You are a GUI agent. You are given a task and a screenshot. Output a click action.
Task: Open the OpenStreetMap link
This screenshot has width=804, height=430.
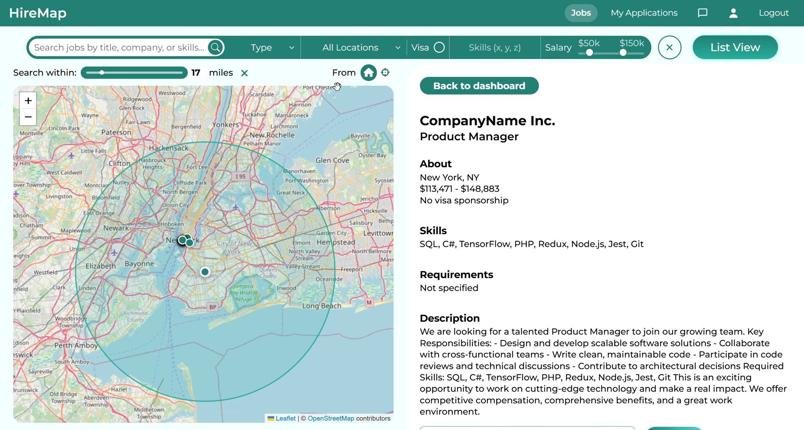tap(331, 418)
